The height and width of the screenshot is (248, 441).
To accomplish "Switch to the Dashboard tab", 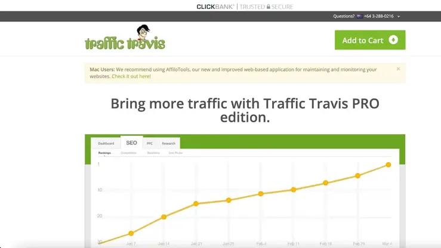I will pyautogui.click(x=106, y=144).
